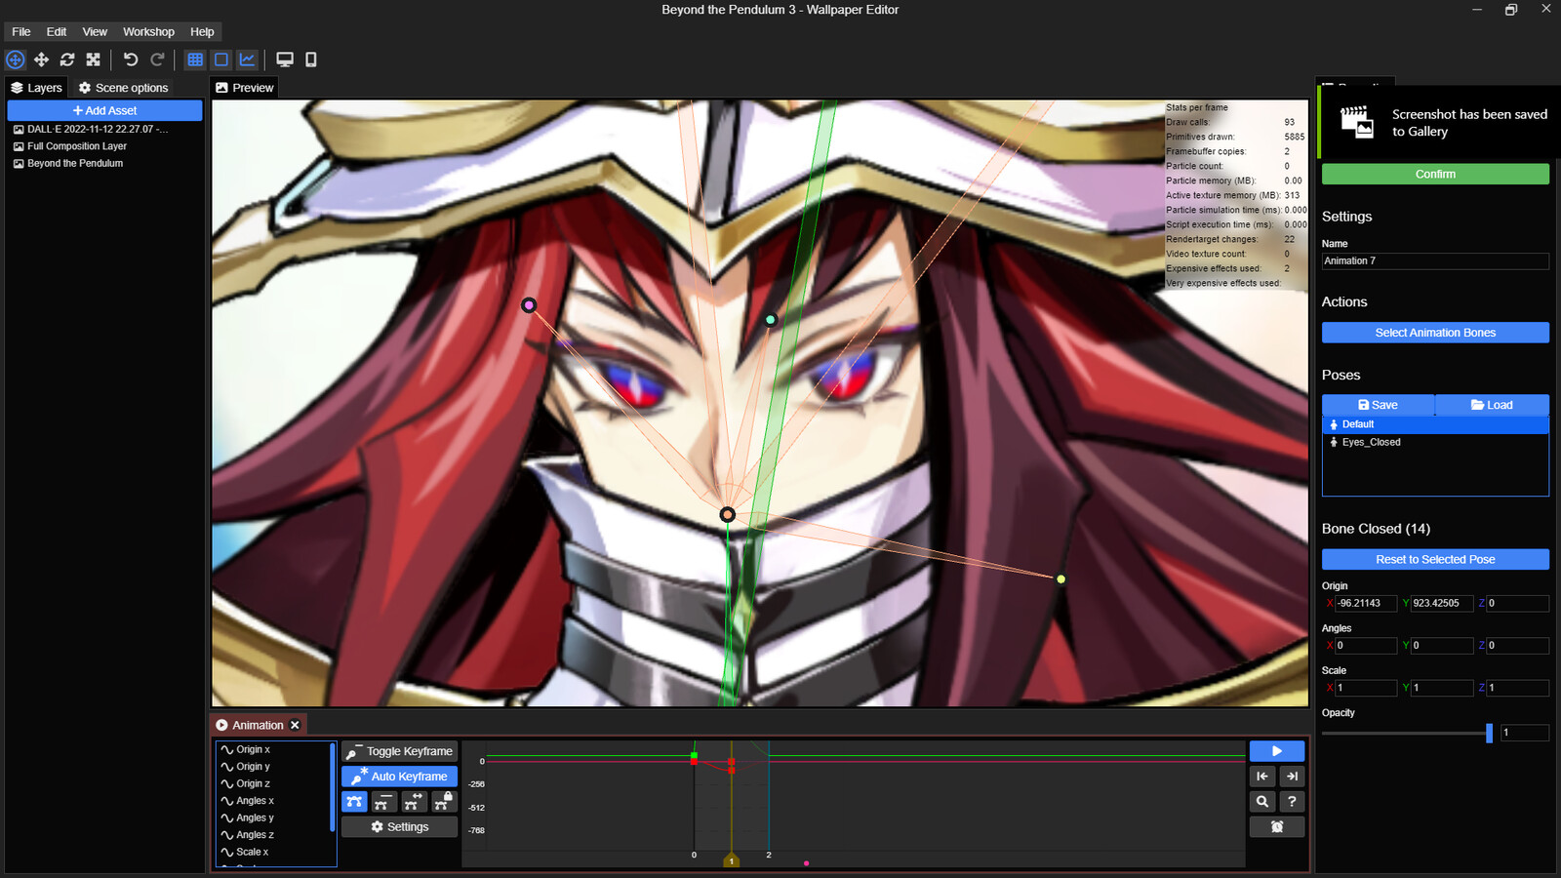Open the View menu
This screenshot has width=1561, height=878.
pos(95,32)
